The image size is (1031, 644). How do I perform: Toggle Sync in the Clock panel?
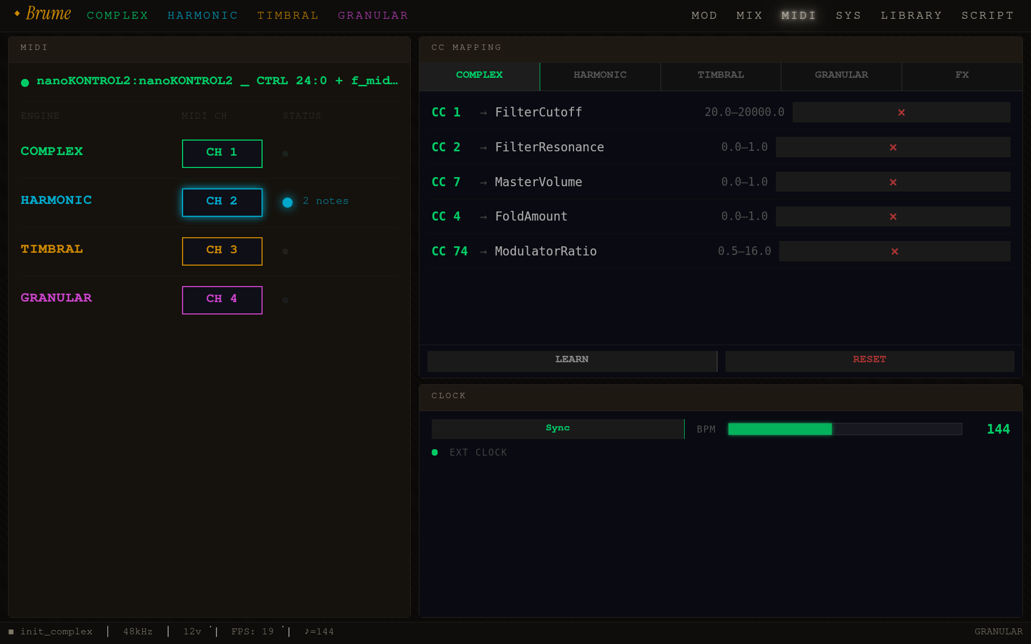[557, 428]
